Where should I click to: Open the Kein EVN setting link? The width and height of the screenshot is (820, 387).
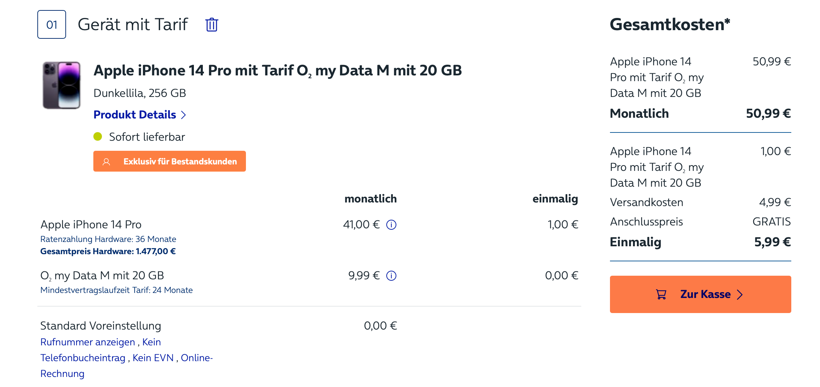pos(153,358)
